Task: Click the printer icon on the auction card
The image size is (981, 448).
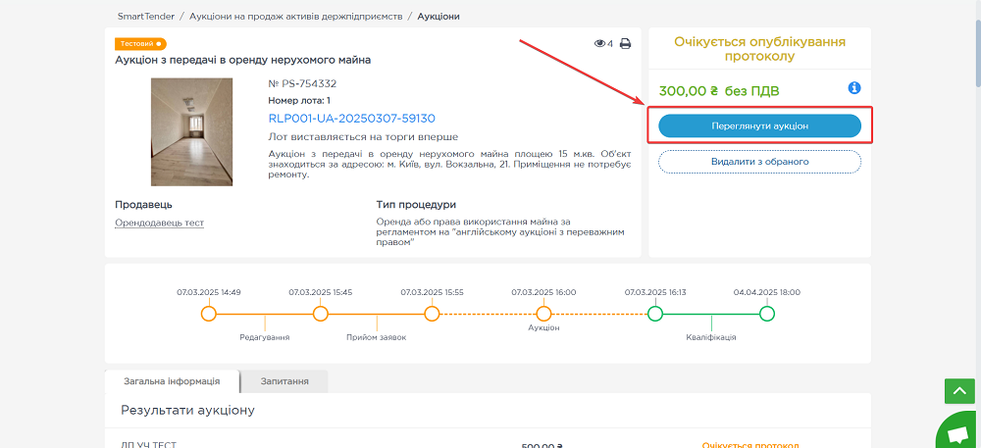Action: pyautogui.click(x=625, y=44)
